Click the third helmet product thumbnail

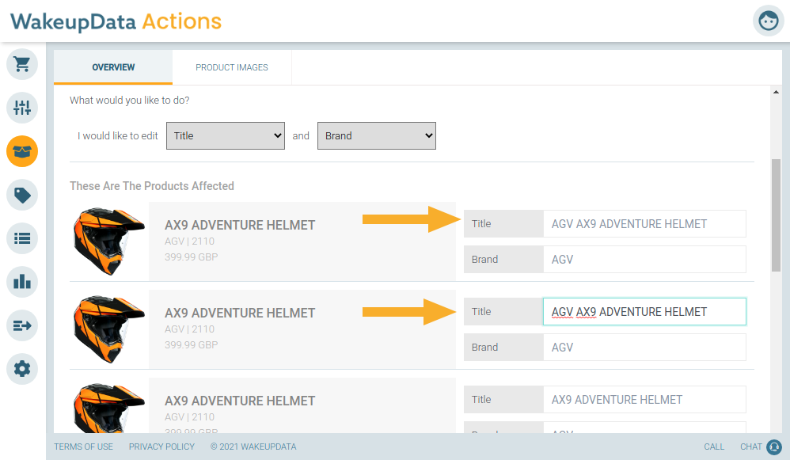[x=108, y=408]
